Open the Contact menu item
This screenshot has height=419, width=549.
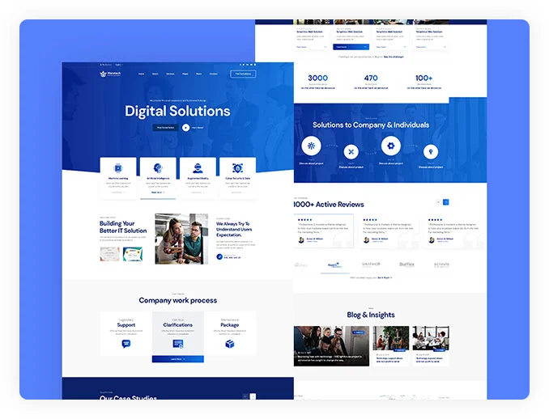213,74
